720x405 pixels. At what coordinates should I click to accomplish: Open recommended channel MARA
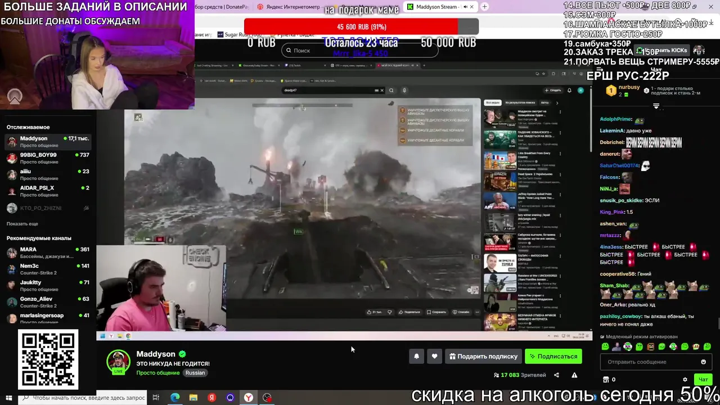click(x=48, y=253)
